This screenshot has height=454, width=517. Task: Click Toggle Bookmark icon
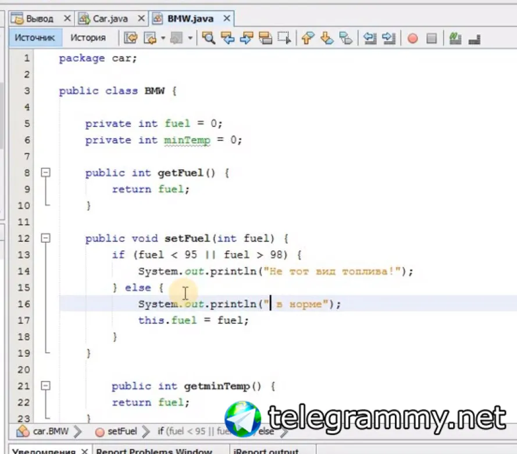tap(345, 38)
